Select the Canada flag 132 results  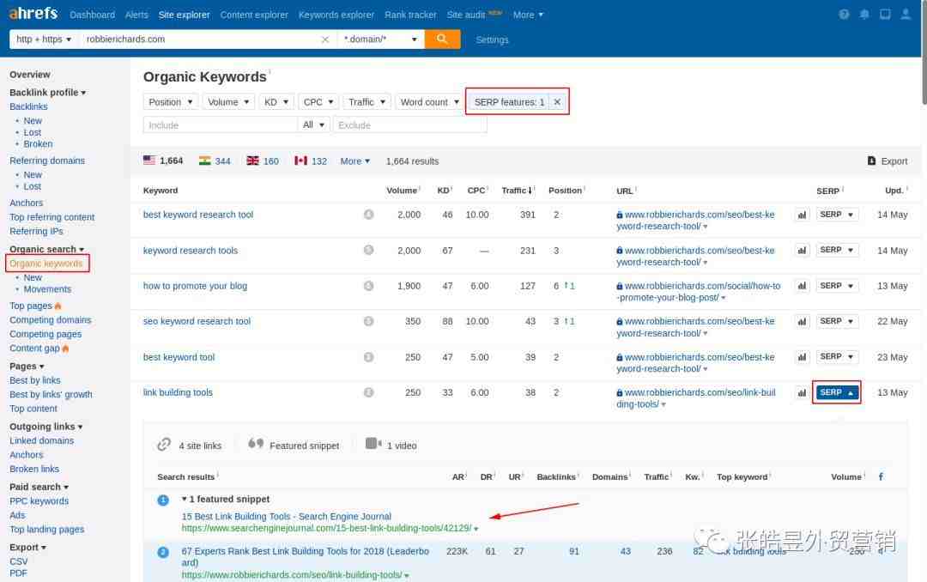(311, 161)
